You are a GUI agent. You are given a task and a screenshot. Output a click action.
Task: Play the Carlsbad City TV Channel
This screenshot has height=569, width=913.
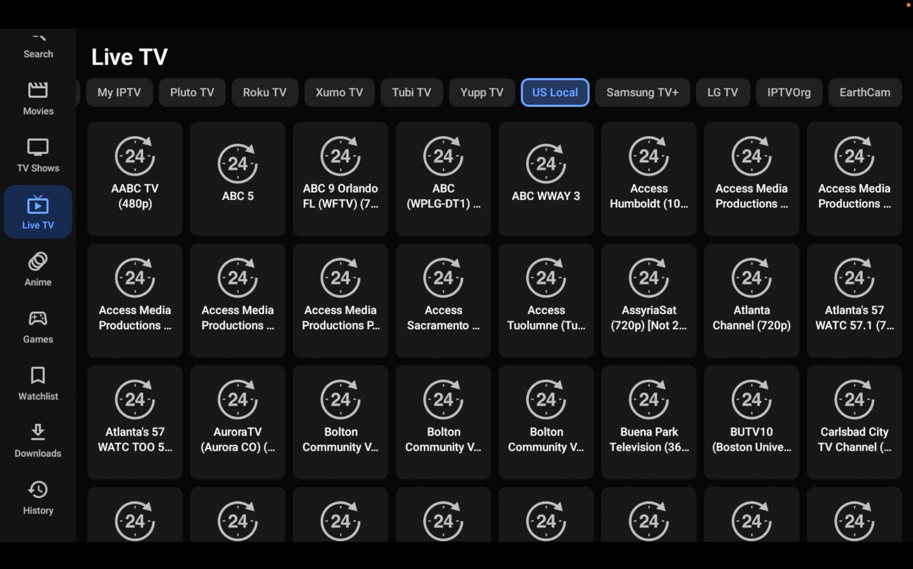click(x=854, y=422)
